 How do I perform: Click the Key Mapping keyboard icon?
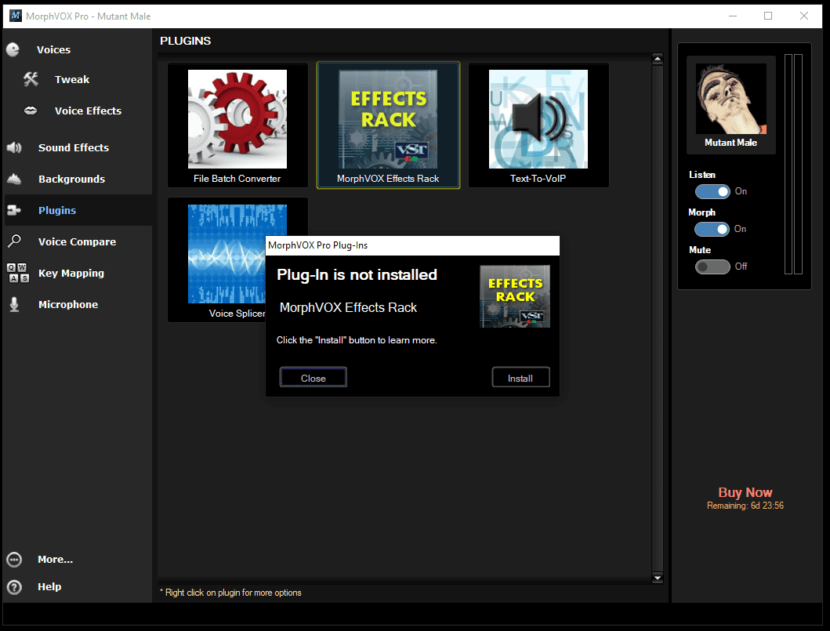tap(18, 273)
